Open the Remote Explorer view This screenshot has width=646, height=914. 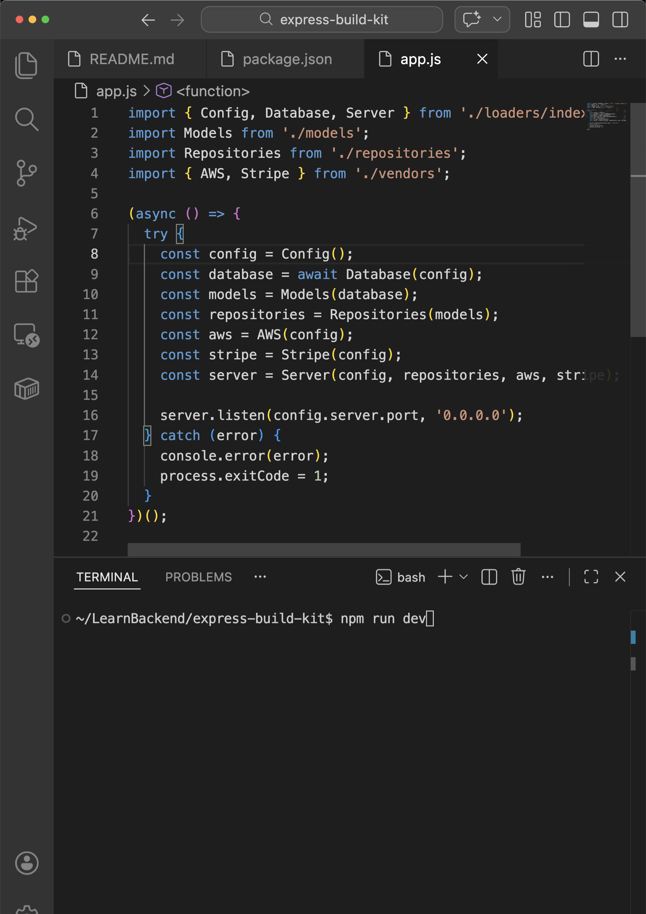coord(26,335)
